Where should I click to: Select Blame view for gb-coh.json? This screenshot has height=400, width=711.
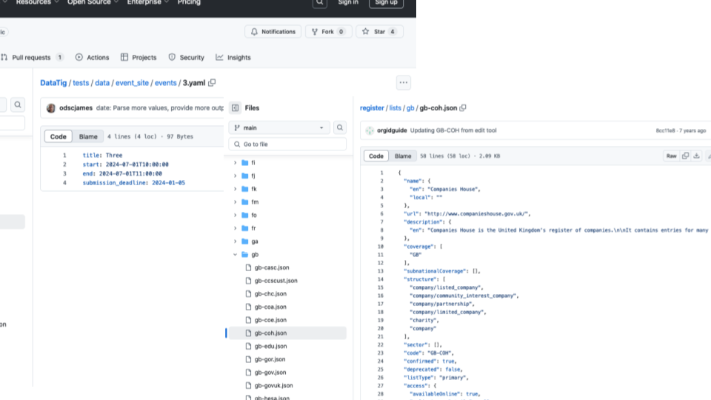pyautogui.click(x=403, y=156)
